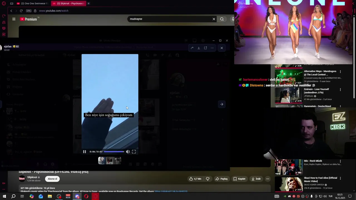
Task: Open options menu for Mix - Rock Müzik
Action: tap(340, 161)
